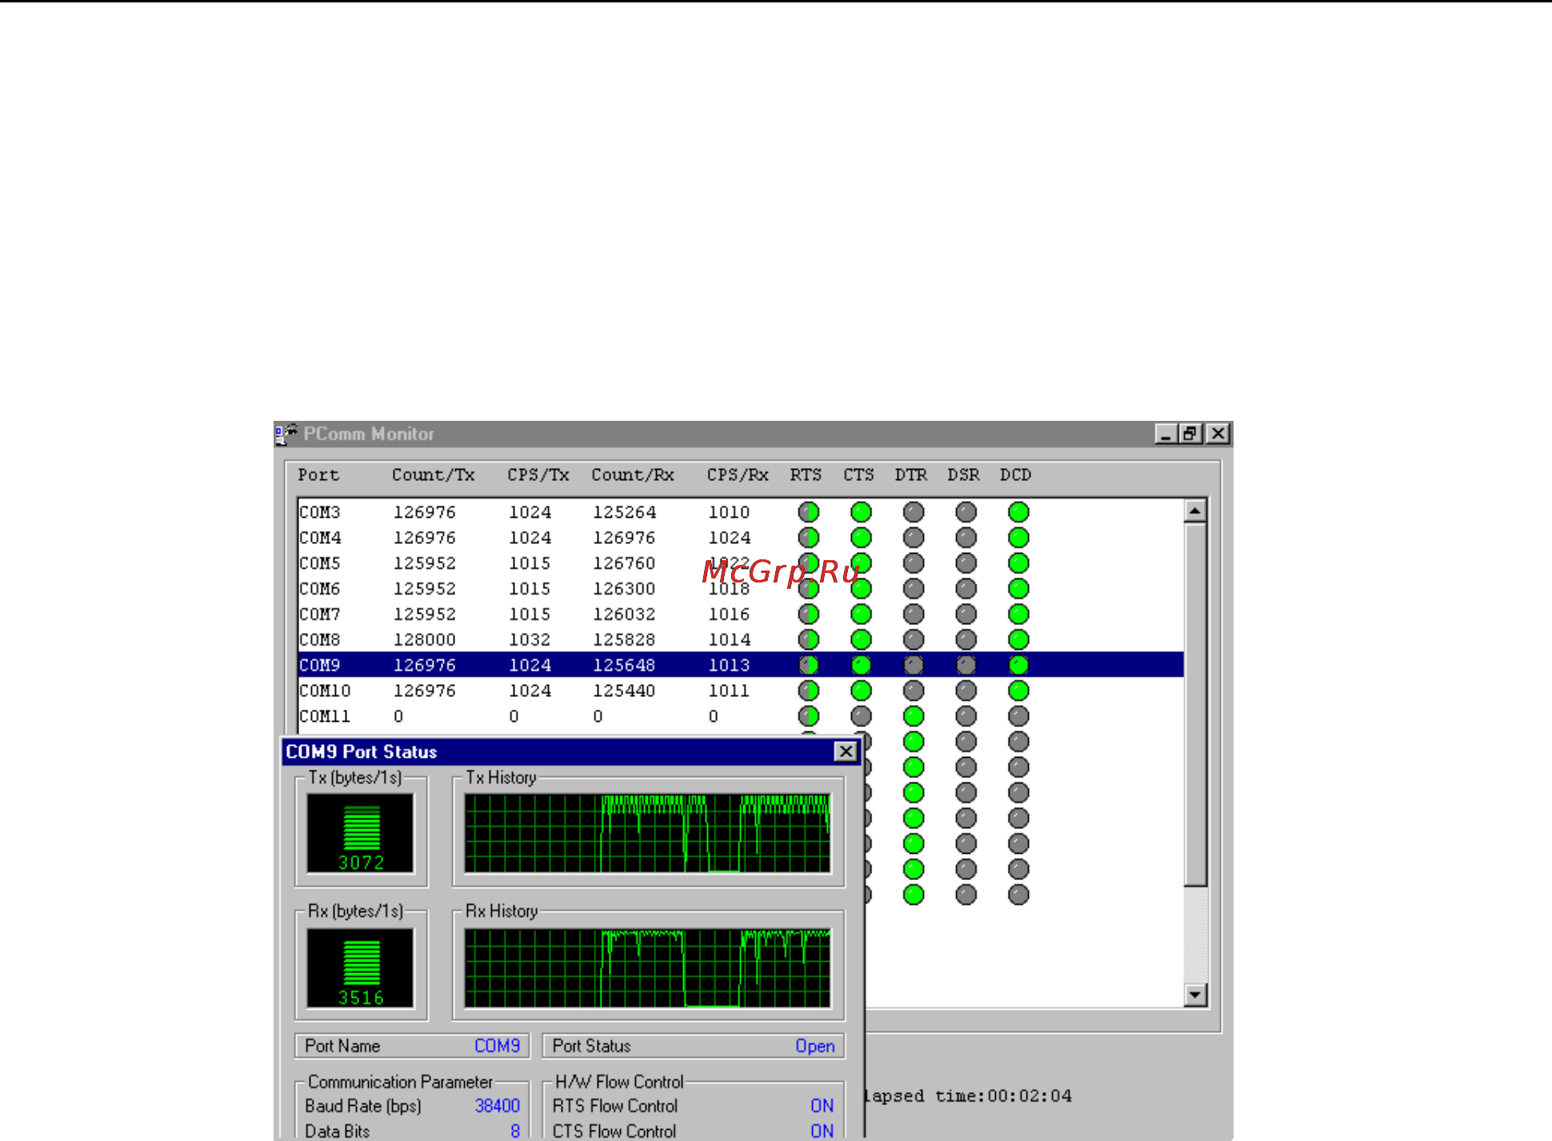1552x1141 pixels.
Task: Select the COM11 port row
Action: pos(741,716)
